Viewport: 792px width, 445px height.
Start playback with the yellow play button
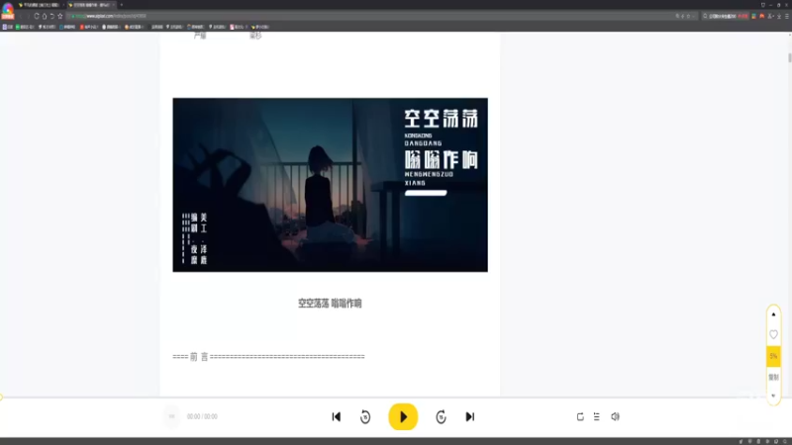[403, 416]
